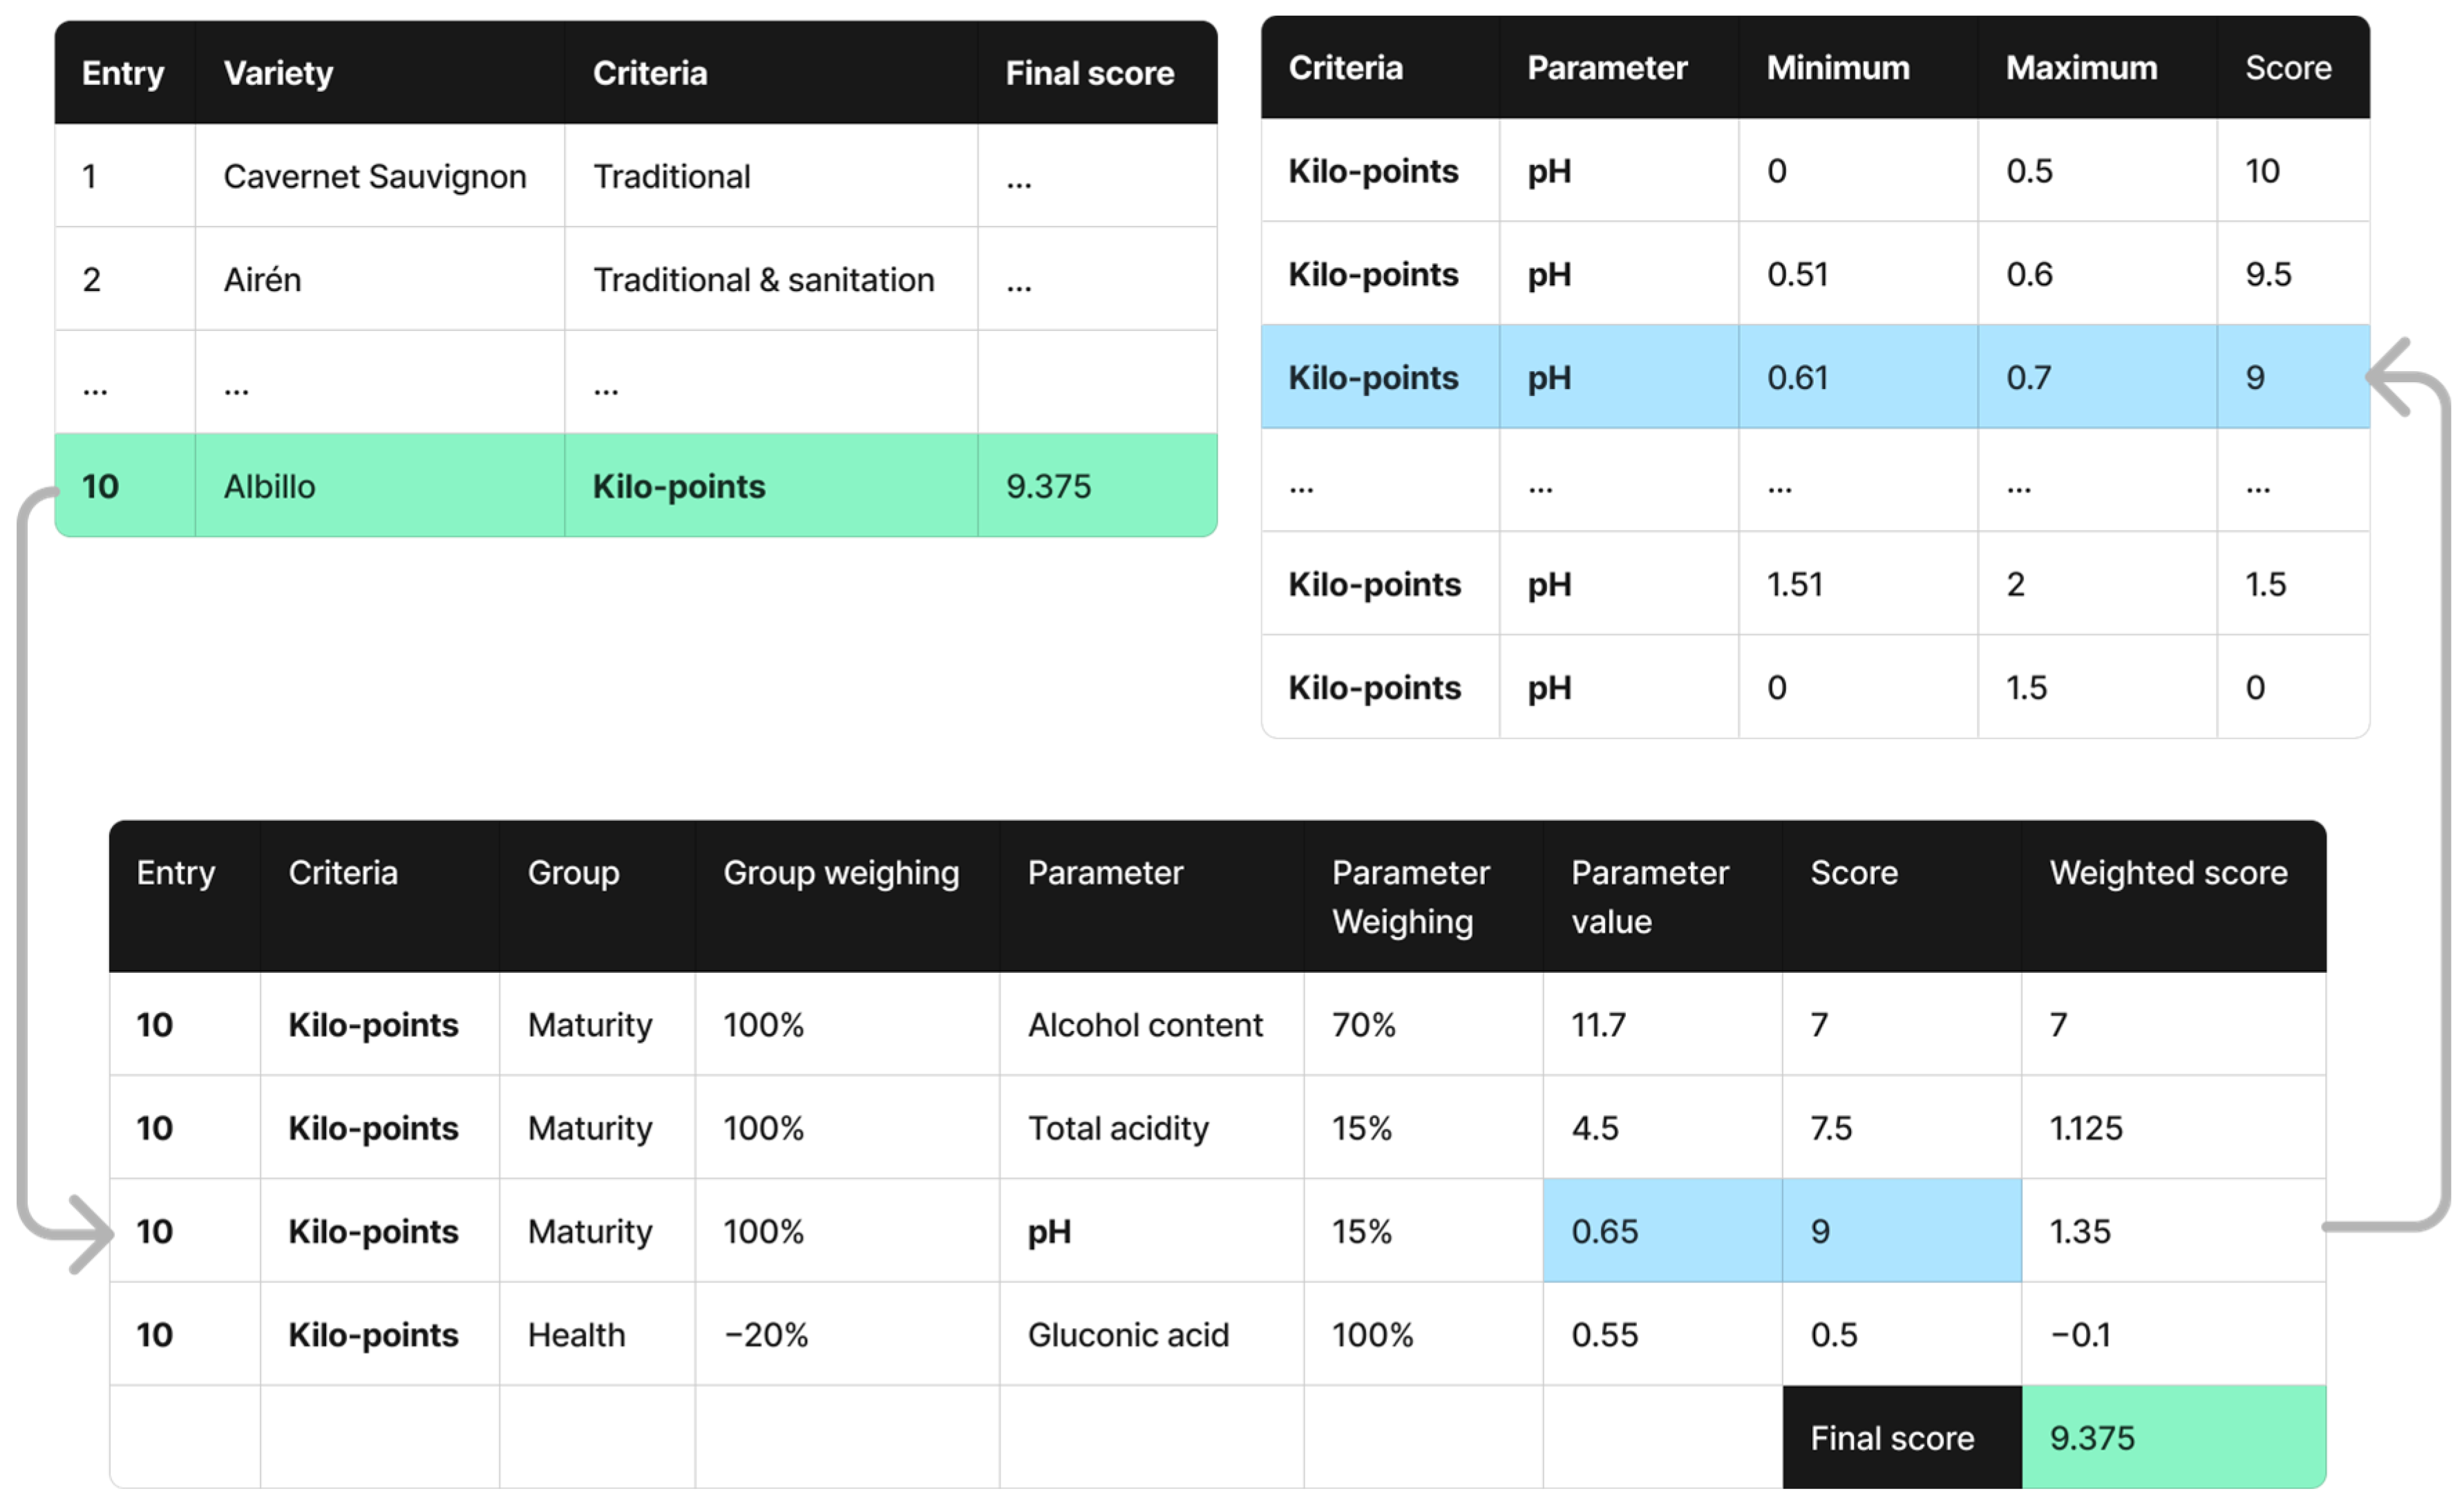Click the Group weighing column header
Image resolution: width=2464 pixels, height=1507 pixels.
tap(841, 873)
